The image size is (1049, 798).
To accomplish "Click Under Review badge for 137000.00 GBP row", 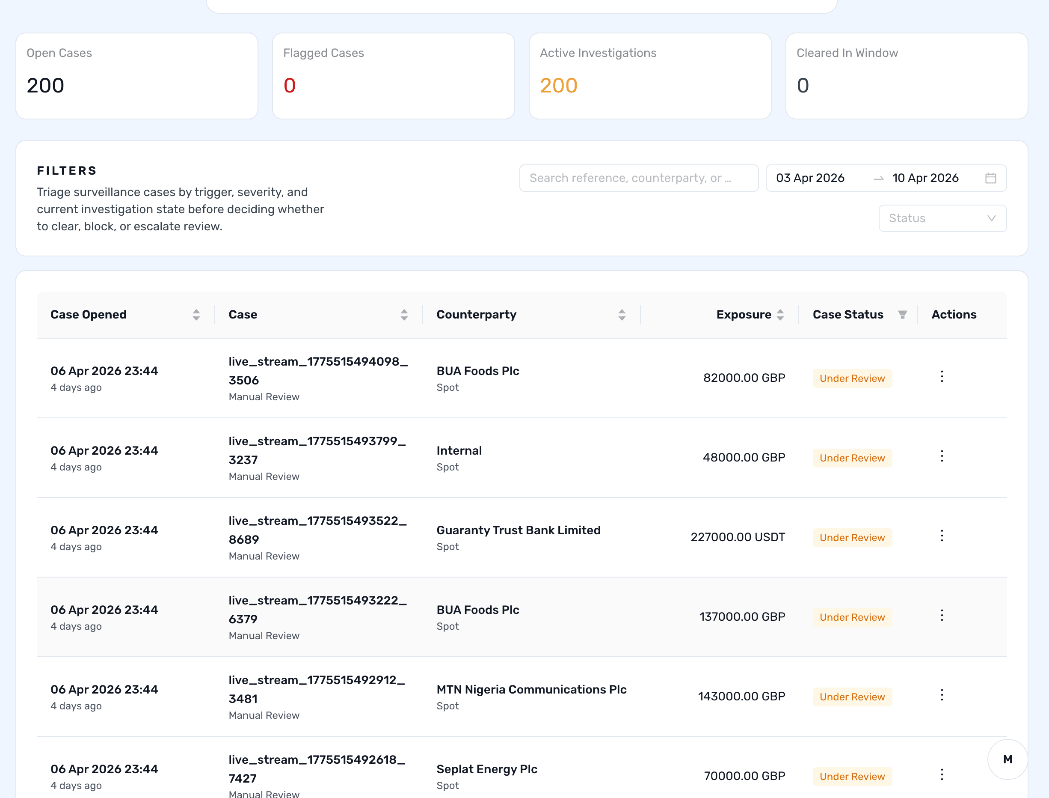I will 852,617.
